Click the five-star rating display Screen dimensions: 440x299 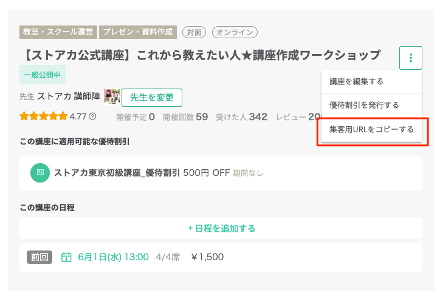[x=44, y=116]
